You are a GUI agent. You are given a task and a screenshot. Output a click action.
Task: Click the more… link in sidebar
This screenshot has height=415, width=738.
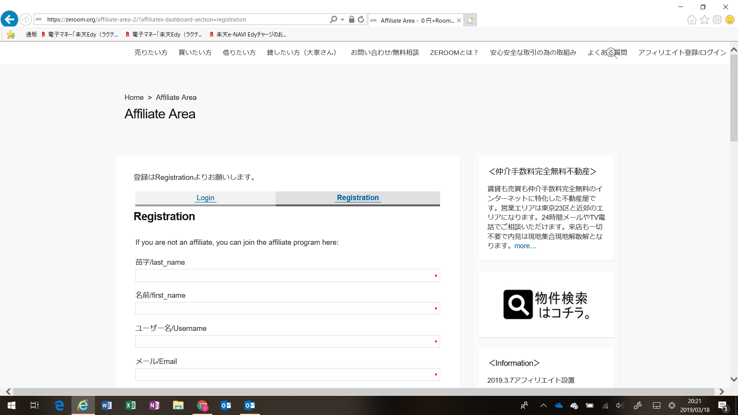525,246
